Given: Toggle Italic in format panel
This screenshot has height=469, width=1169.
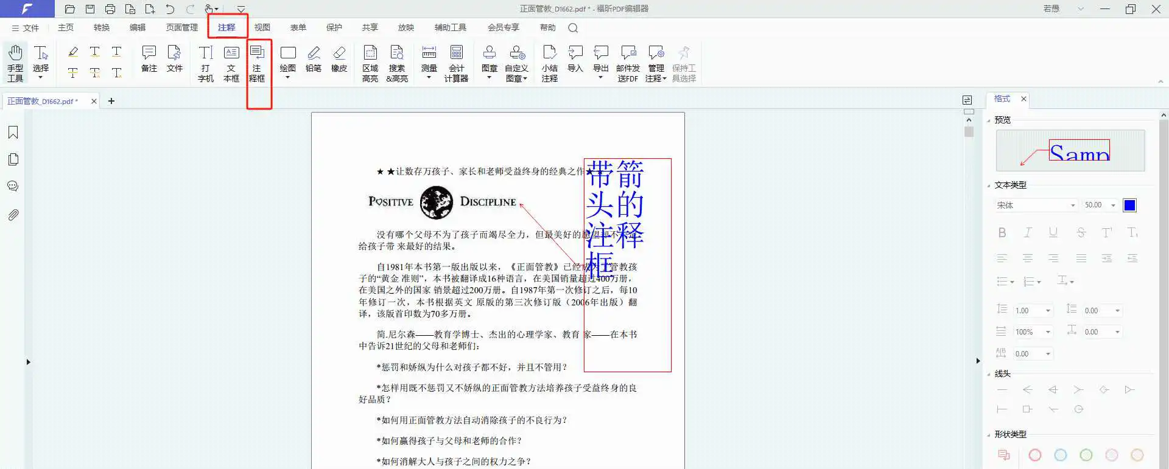Looking at the screenshot, I should pos(1028,232).
